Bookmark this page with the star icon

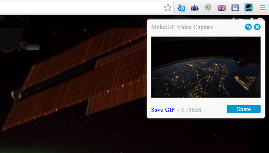(x=168, y=8)
